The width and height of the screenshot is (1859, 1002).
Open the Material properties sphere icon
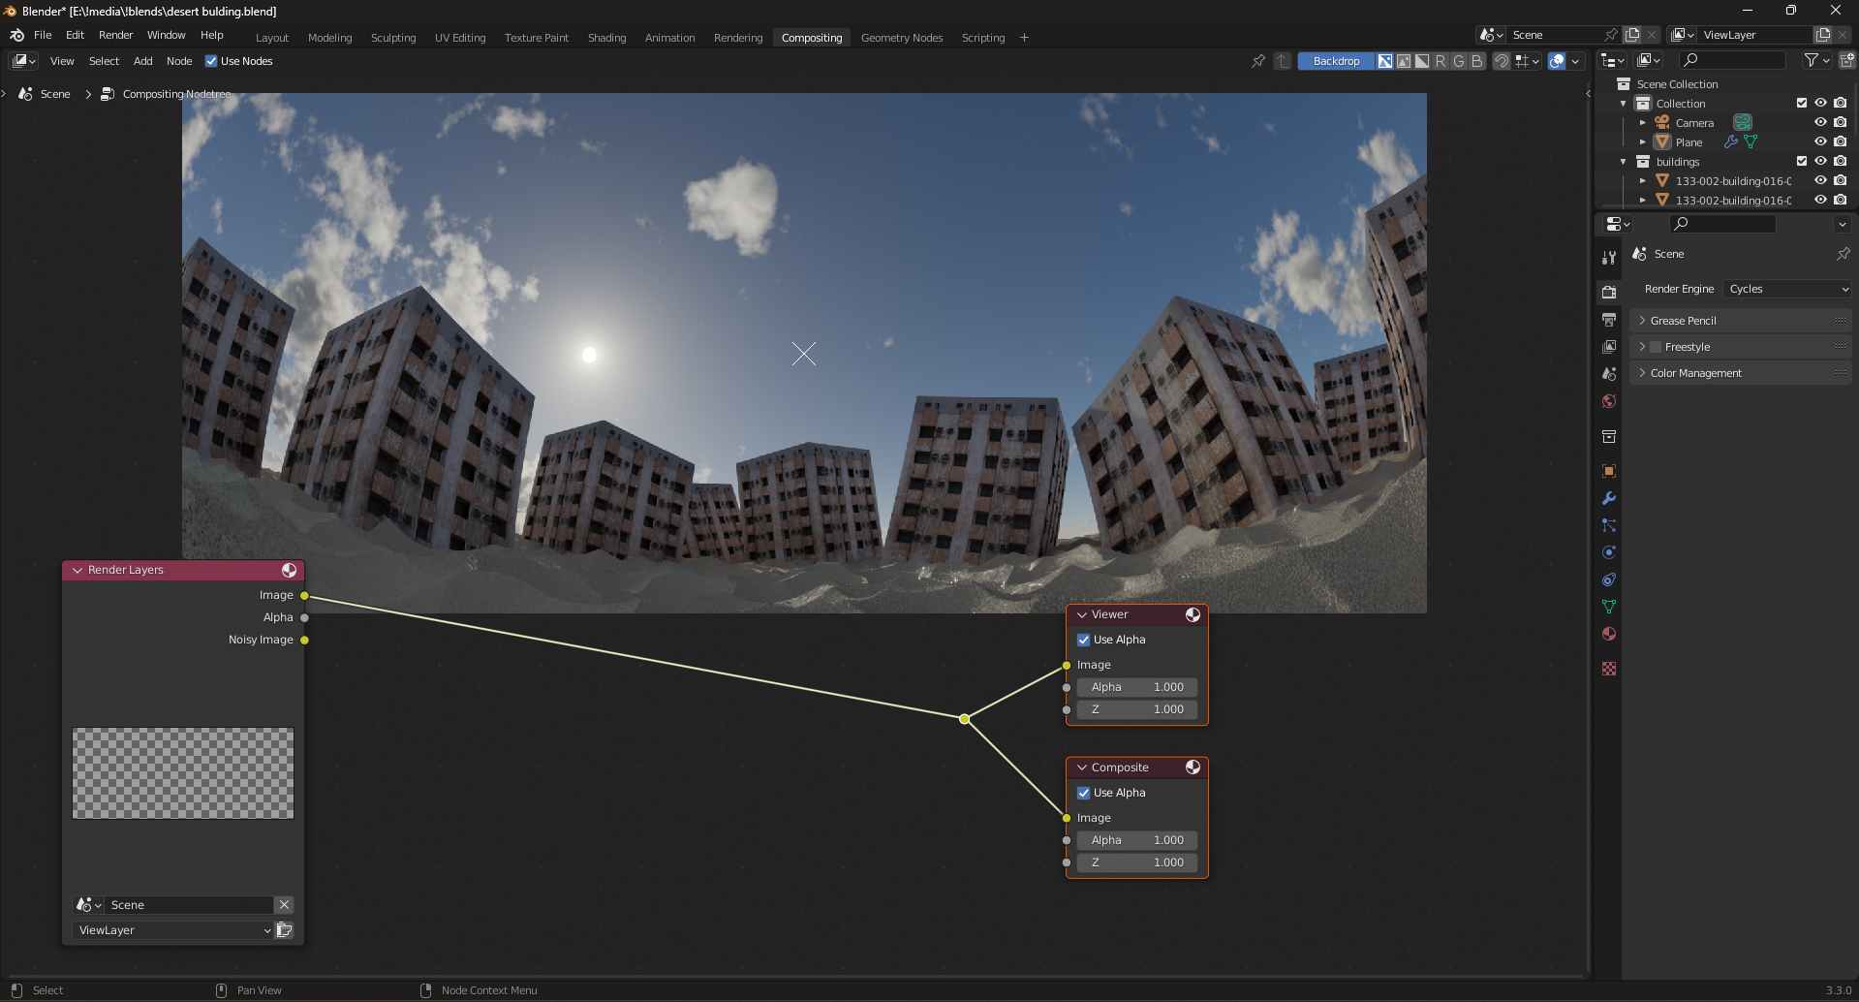tap(1608, 634)
